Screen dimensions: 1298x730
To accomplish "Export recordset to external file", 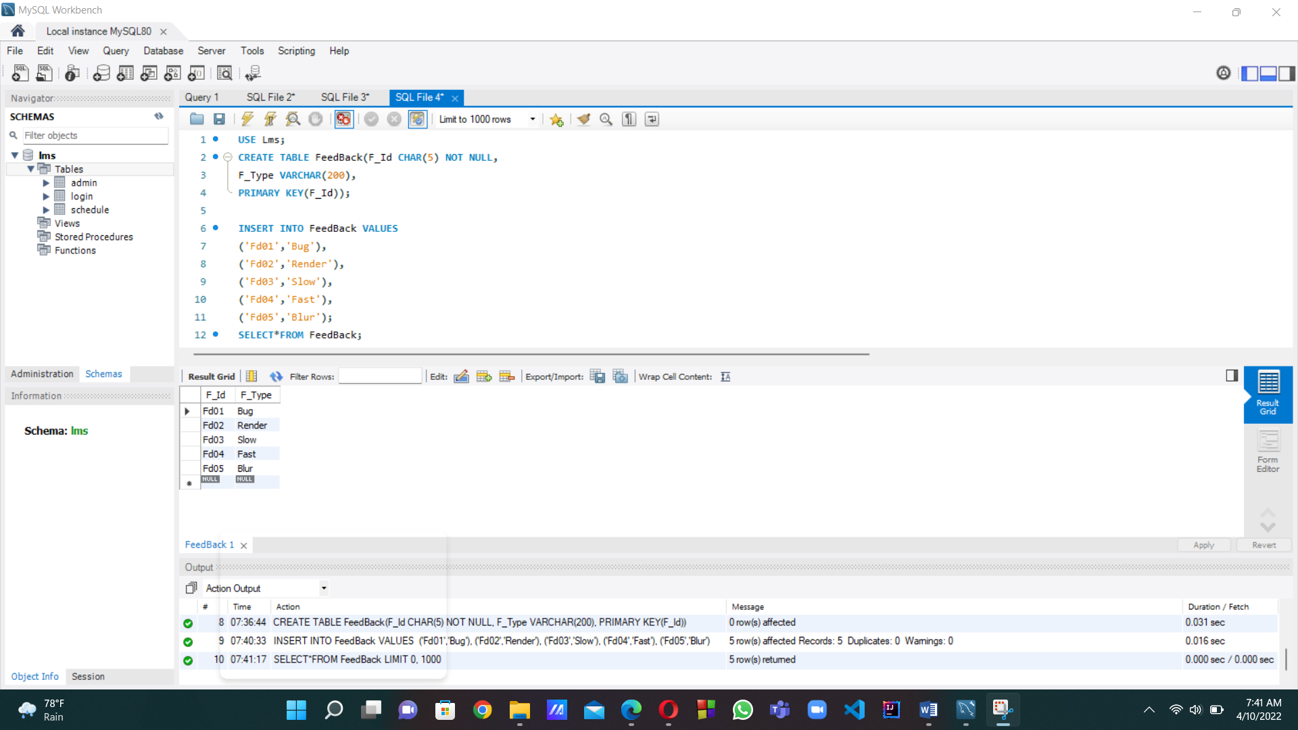I will [x=598, y=376].
